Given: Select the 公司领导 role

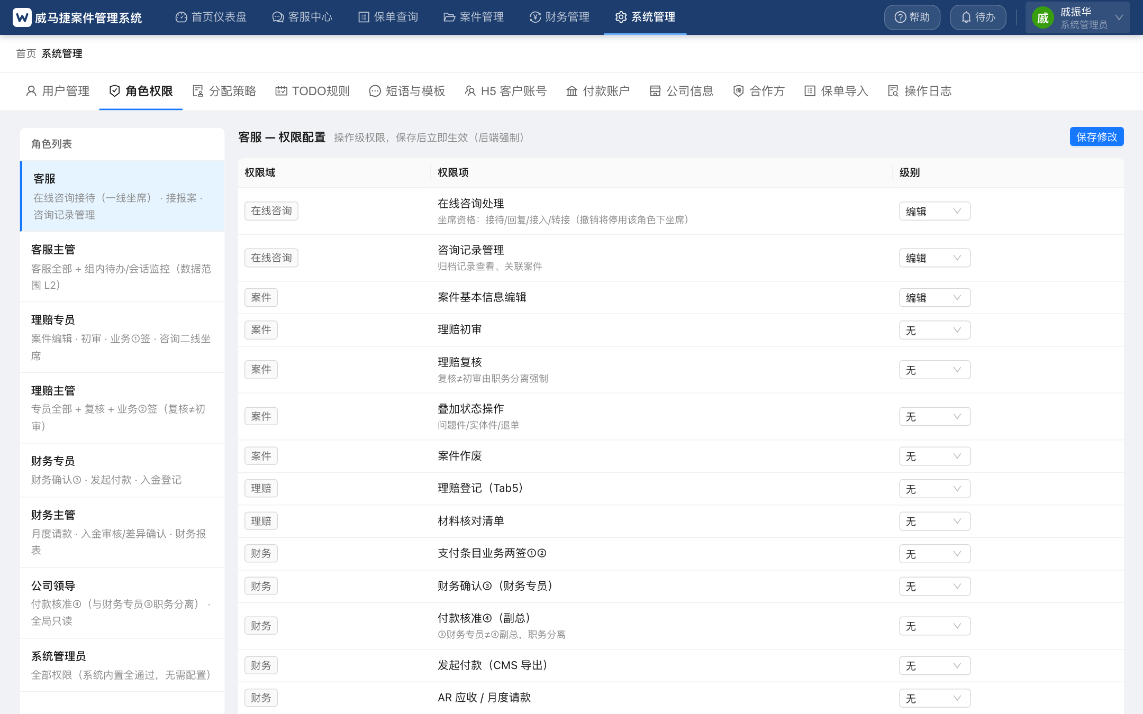Looking at the screenshot, I should click(x=122, y=603).
